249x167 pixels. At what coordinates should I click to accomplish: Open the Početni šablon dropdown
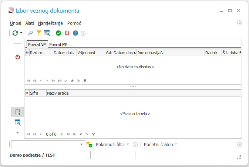(161, 144)
